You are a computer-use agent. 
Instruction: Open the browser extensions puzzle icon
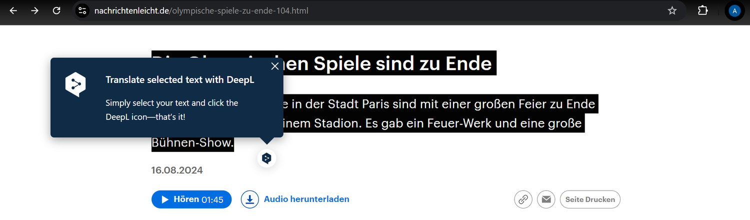click(703, 10)
